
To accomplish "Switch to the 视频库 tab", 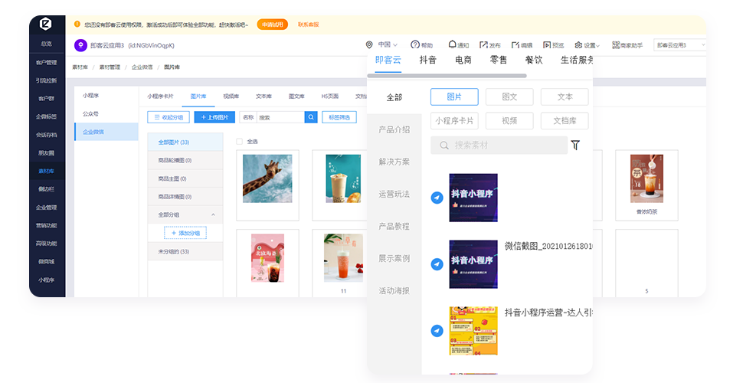I will (x=231, y=97).
